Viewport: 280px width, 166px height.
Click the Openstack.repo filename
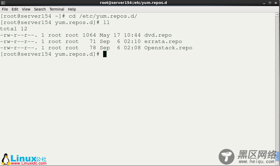click(168, 48)
